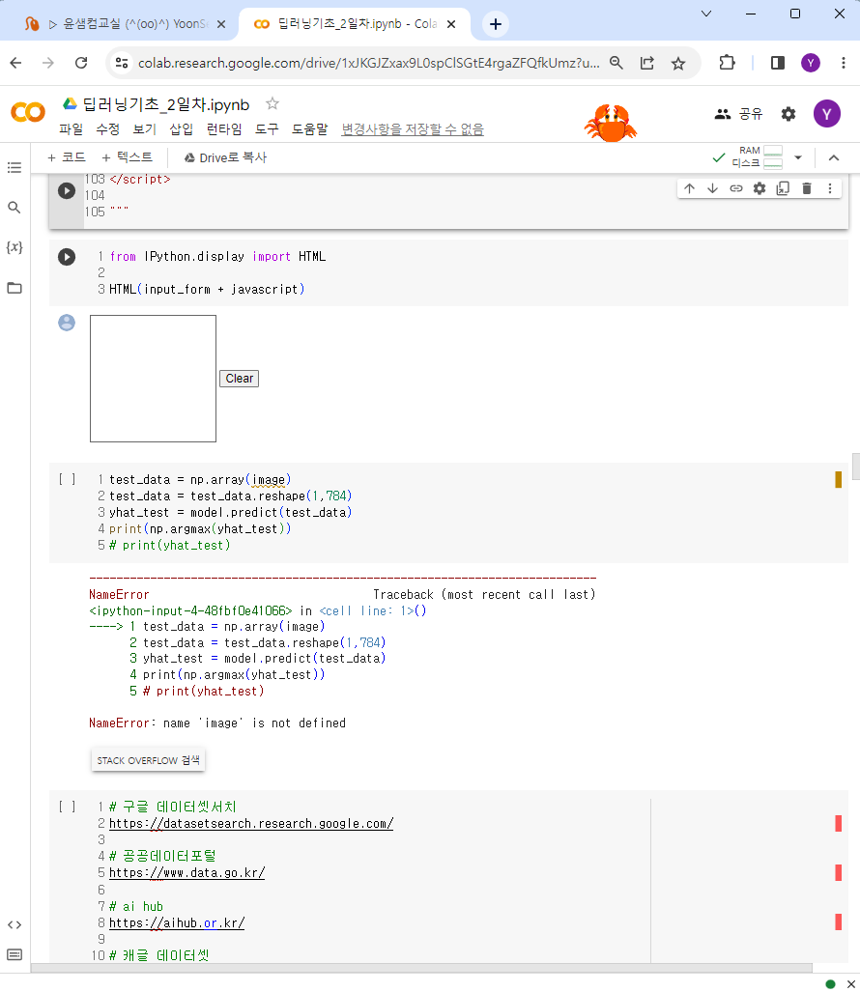Move selected cell up

click(x=690, y=188)
